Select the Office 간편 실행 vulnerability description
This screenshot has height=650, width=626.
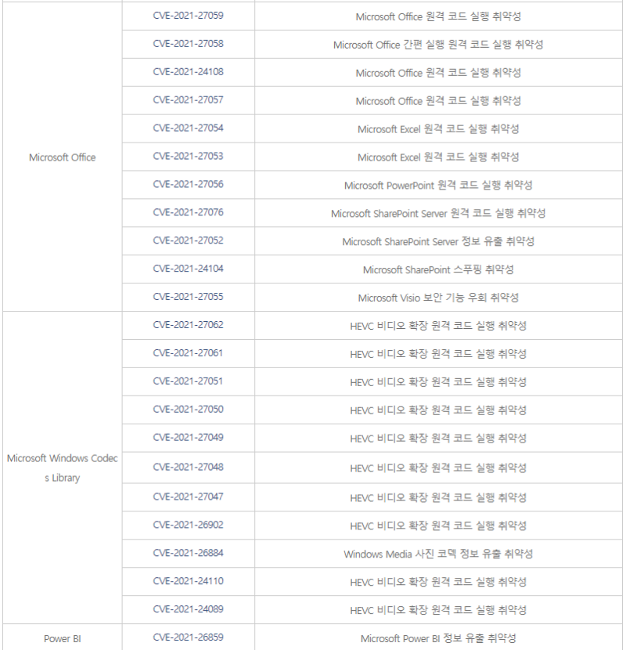click(438, 45)
